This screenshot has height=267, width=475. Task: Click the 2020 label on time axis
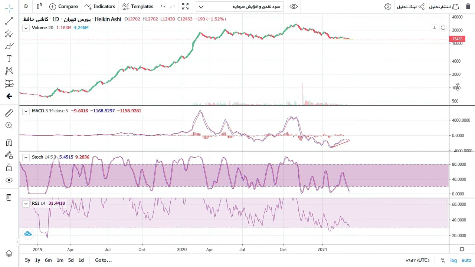(182, 250)
